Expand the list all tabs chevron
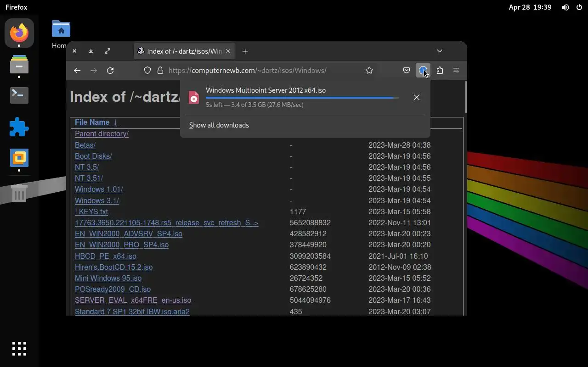Viewport: 588px width, 367px height. [x=440, y=51]
